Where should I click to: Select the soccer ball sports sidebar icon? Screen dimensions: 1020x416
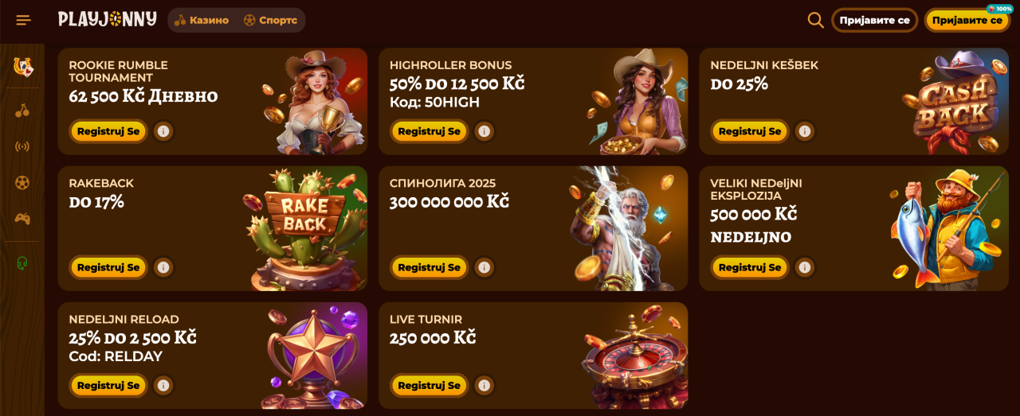(22, 183)
